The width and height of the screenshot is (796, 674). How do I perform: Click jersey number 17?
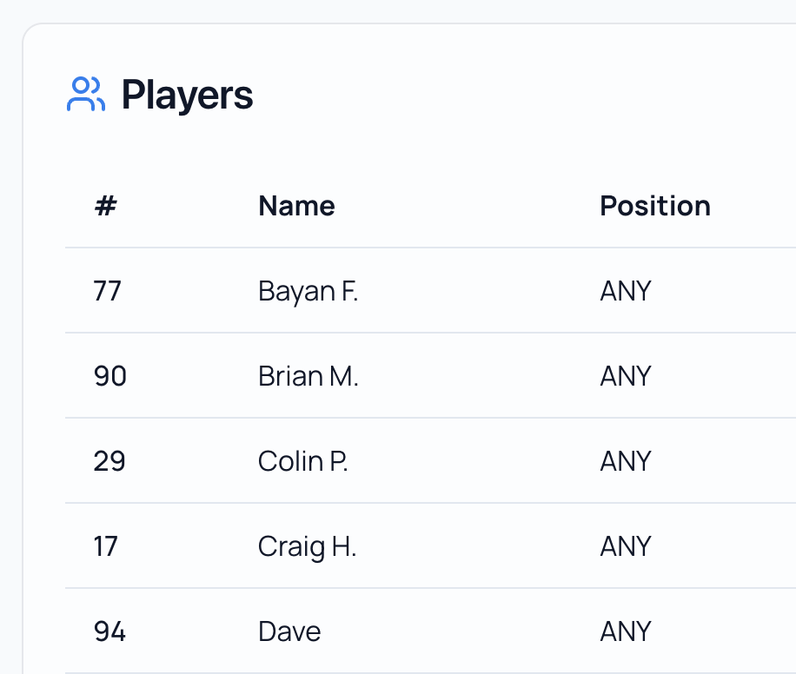tap(105, 546)
